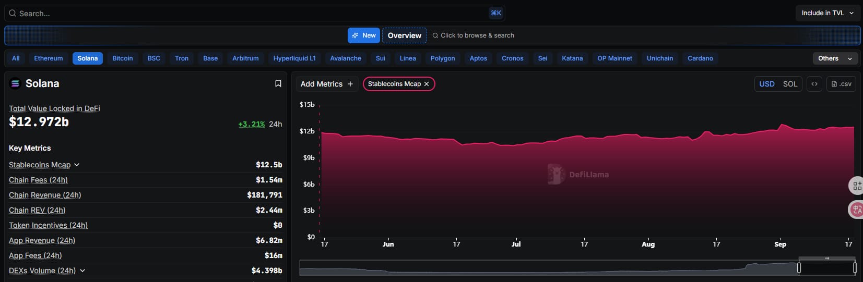This screenshot has height=282, width=863.
Task: Select the Arbitrum chain tab
Action: 245,58
